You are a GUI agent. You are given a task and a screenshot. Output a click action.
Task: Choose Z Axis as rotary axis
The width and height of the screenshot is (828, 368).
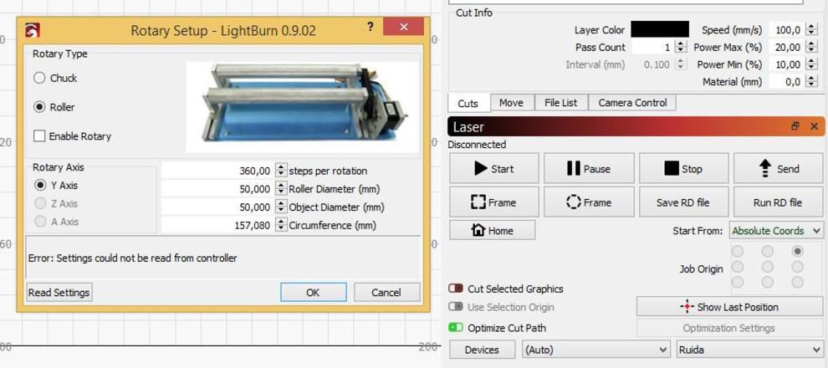tap(39, 203)
